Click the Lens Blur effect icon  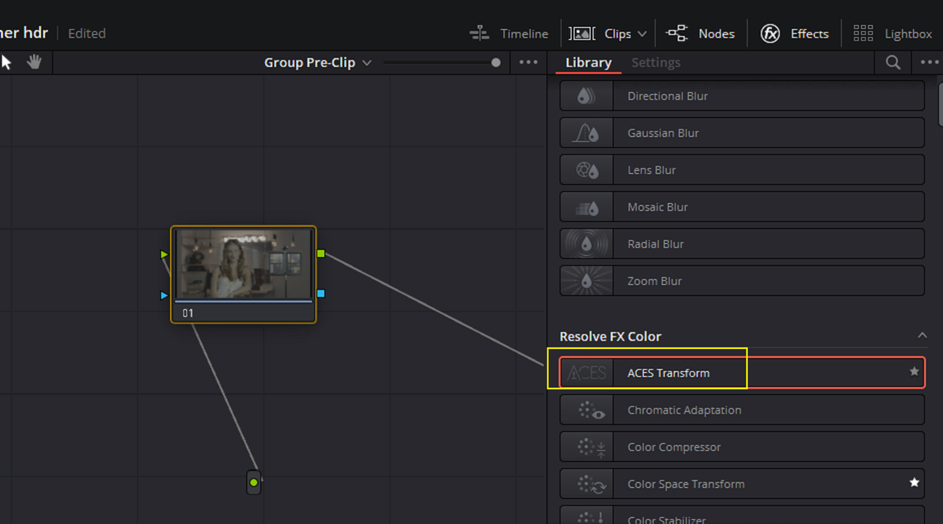point(587,170)
